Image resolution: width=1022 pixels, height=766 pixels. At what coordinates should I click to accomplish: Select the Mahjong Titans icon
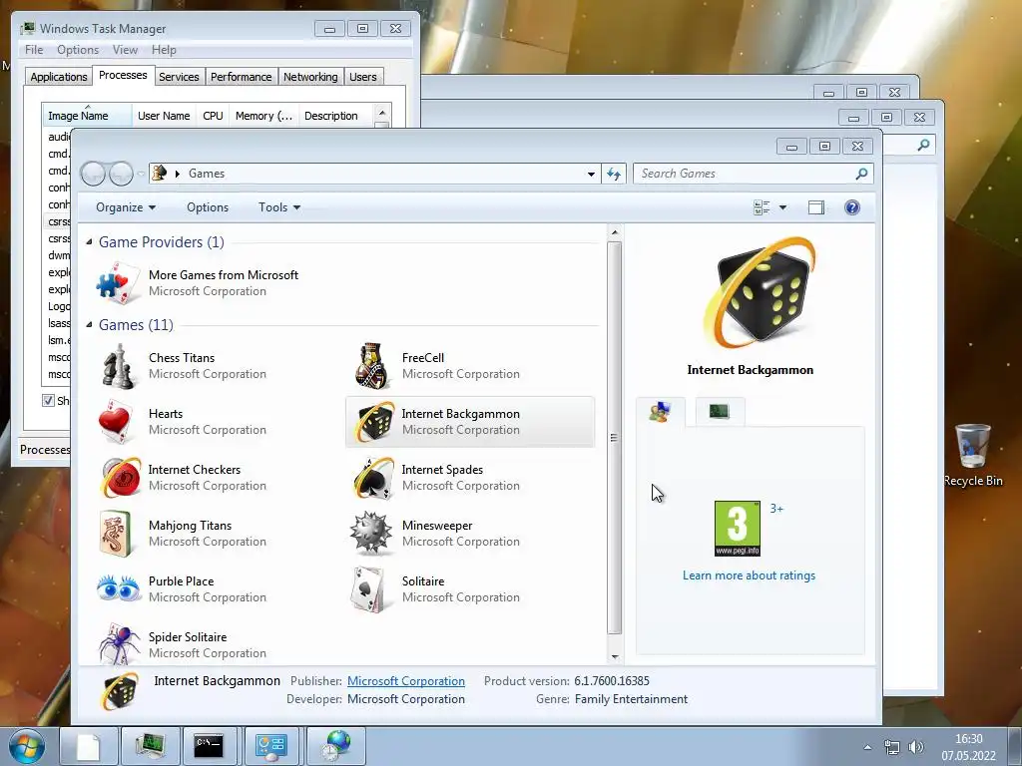(119, 534)
